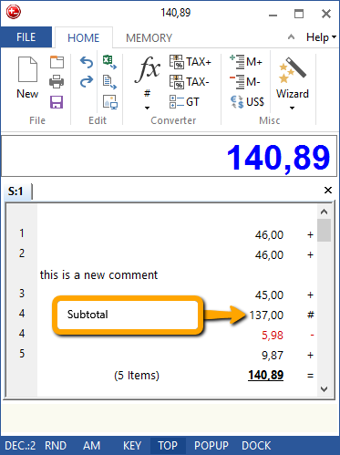The height and width of the screenshot is (455, 340).
Task: Click the tape scrollbar thumb
Action: pos(324,230)
